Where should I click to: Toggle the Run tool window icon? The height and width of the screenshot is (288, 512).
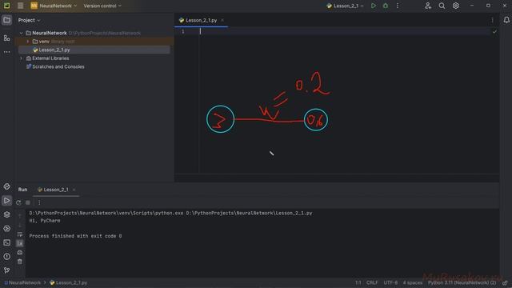(6, 201)
